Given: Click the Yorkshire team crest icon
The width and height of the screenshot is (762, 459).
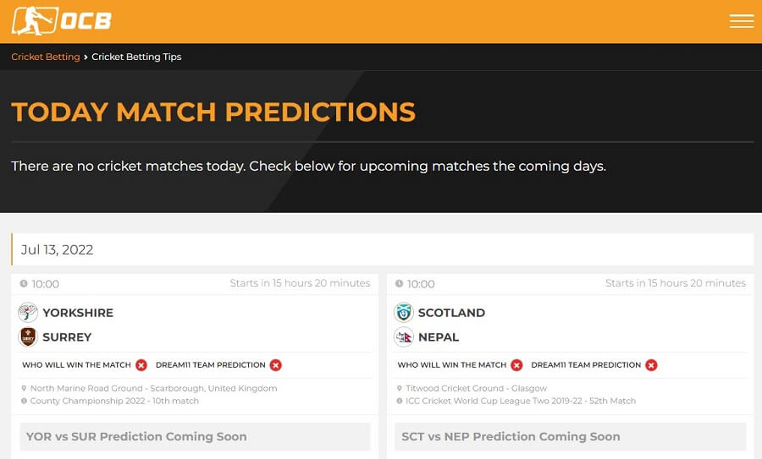Looking at the screenshot, I should tap(28, 313).
